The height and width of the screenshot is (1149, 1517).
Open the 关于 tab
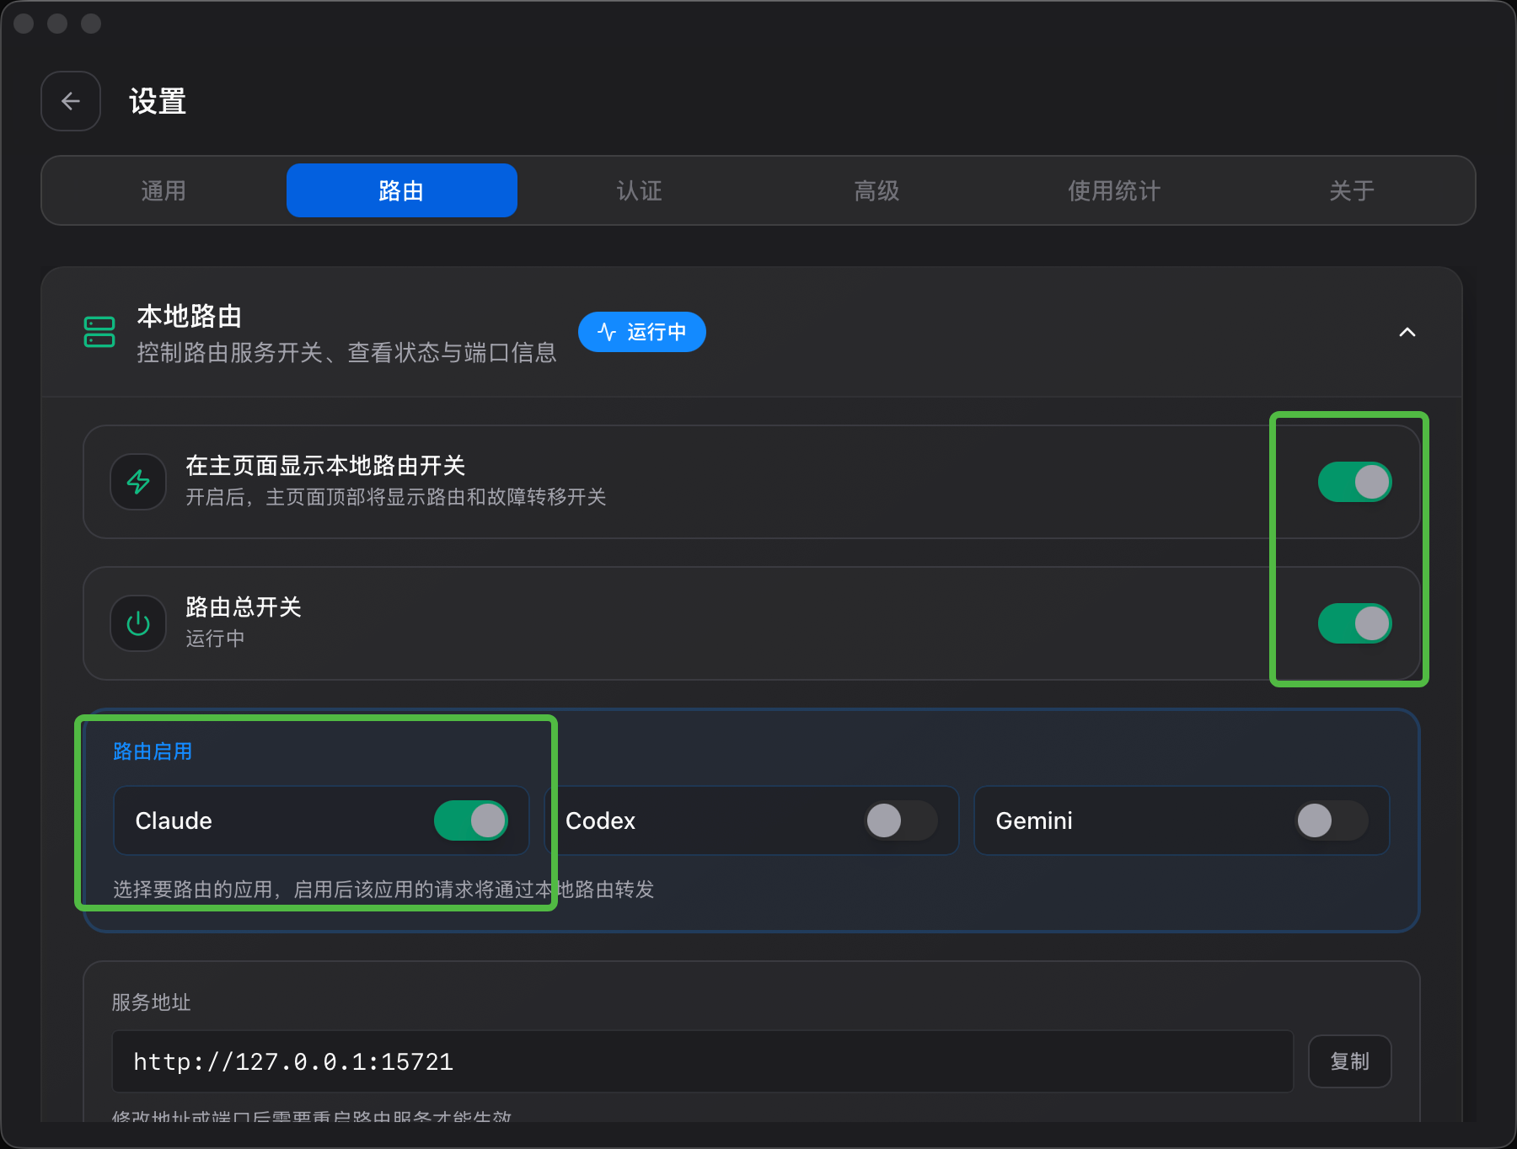1352,190
